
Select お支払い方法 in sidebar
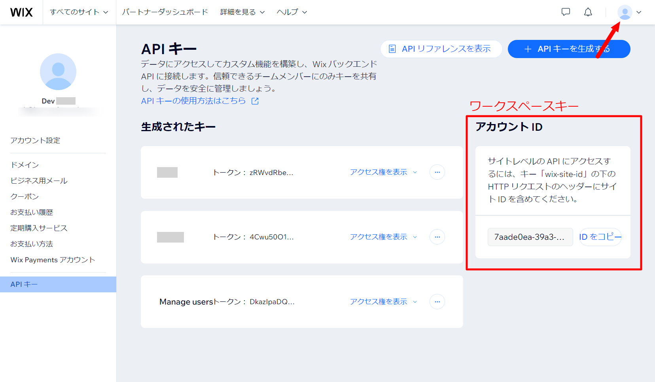pos(32,244)
